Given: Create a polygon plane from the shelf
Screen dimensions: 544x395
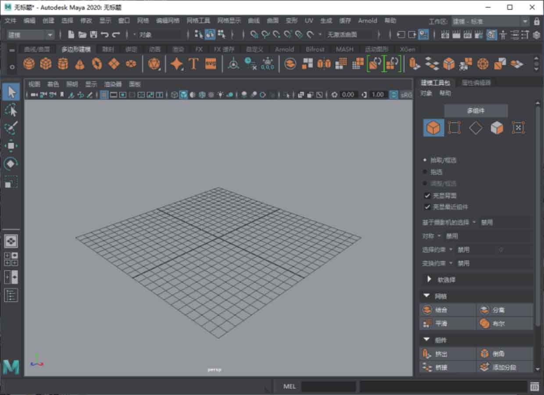Looking at the screenshot, I should 114,64.
